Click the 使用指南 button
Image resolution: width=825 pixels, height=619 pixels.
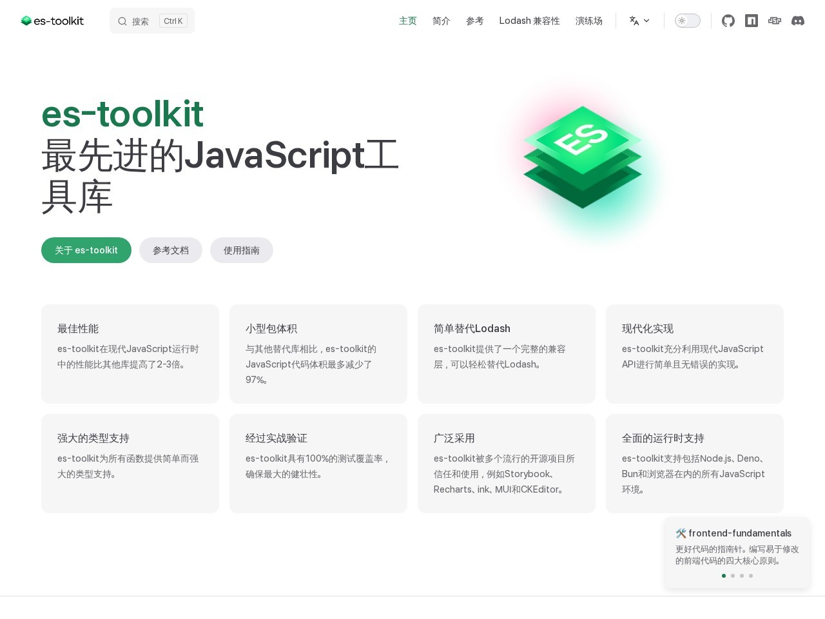tap(242, 250)
